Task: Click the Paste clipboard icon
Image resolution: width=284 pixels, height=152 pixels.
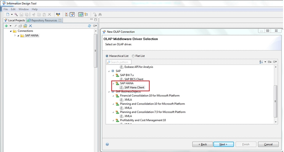Action: coord(44,14)
